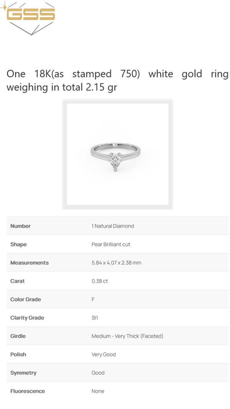Image resolution: width=230 pixels, height=409 pixels.
Task: Click the 'None' fluorescence value
Action: click(98, 391)
